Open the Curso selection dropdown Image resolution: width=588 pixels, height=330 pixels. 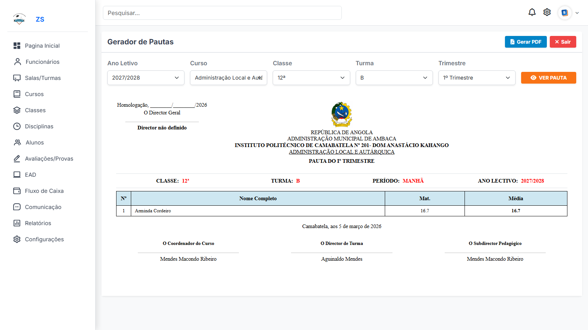pyautogui.click(x=228, y=78)
